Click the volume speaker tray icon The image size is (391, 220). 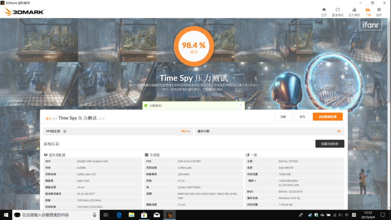(340, 215)
